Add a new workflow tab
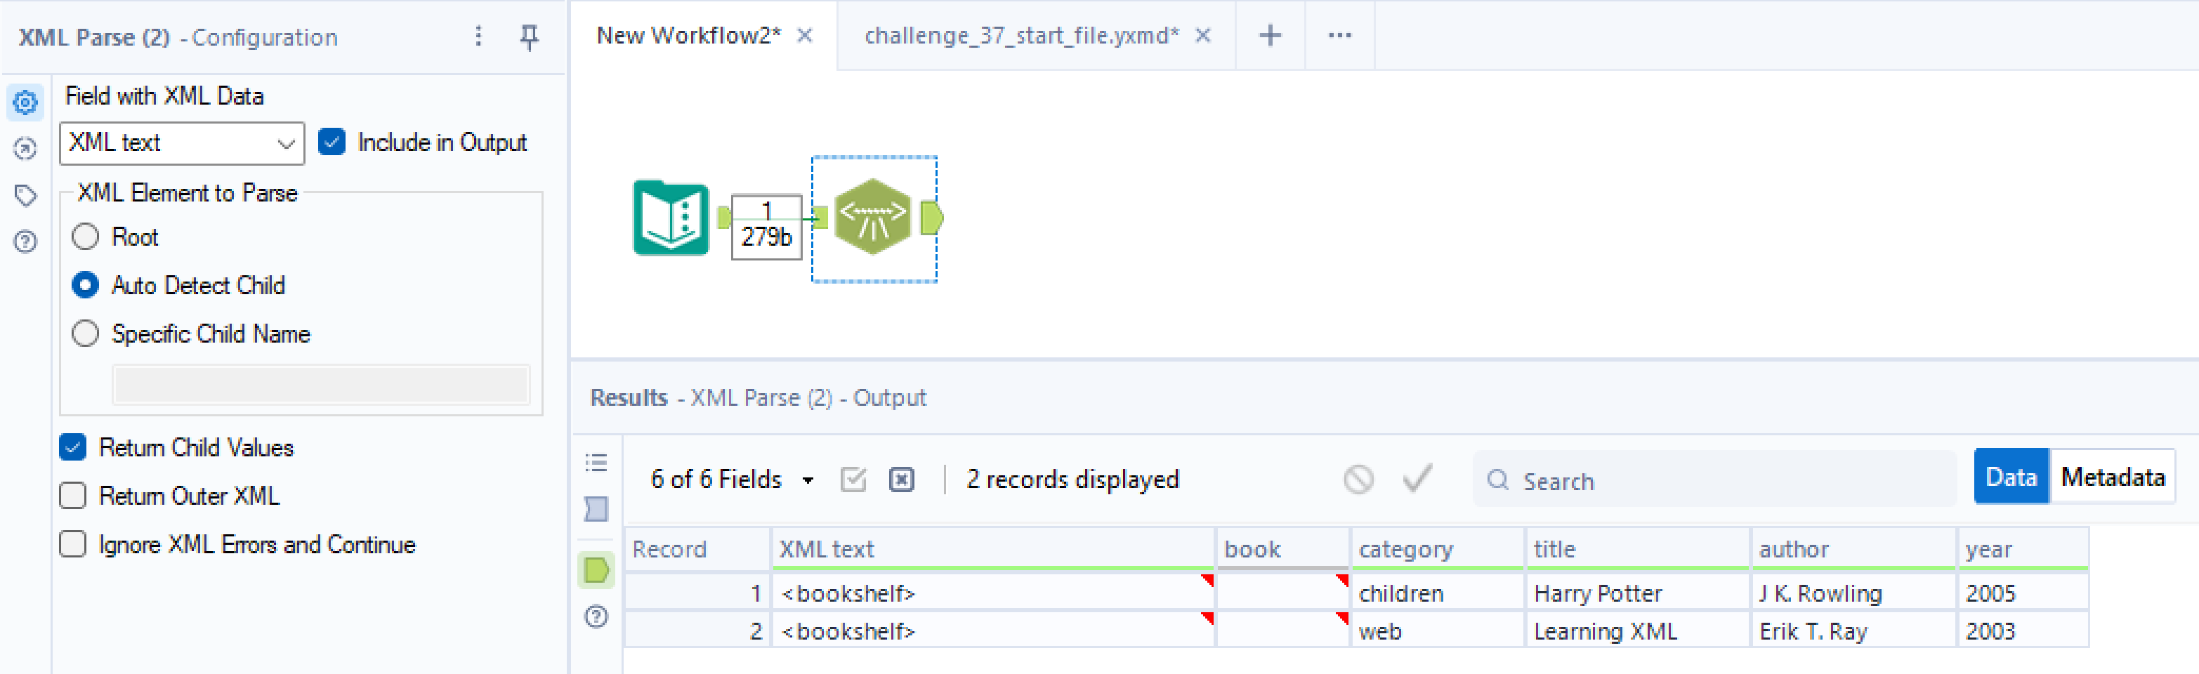 tap(1269, 36)
